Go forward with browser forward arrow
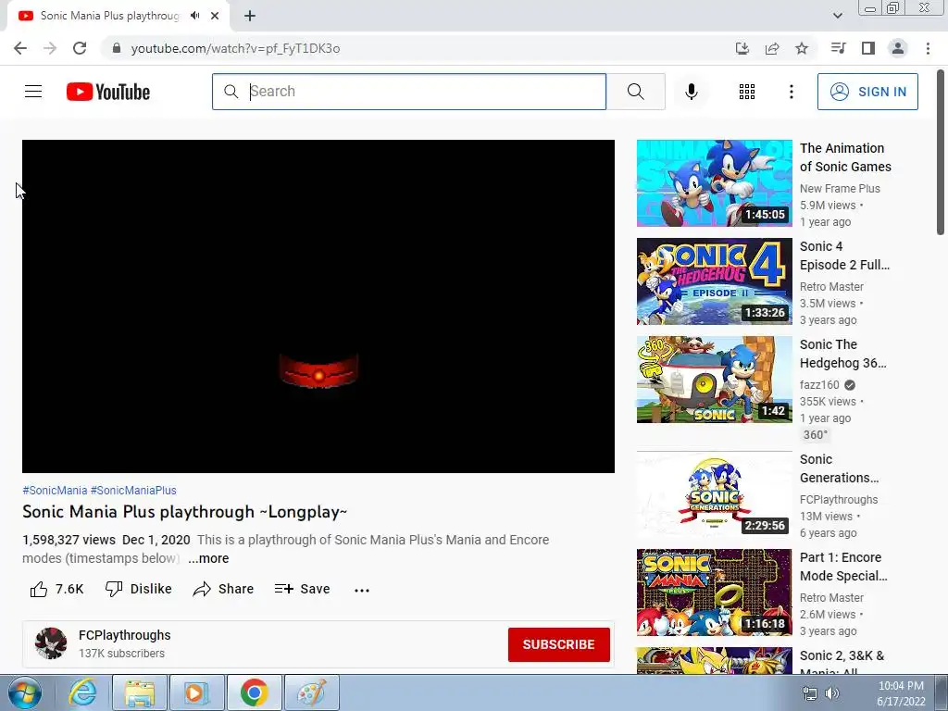The image size is (948, 711). click(x=50, y=48)
